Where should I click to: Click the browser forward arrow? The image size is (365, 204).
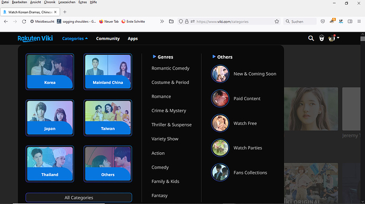coord(15,22)
